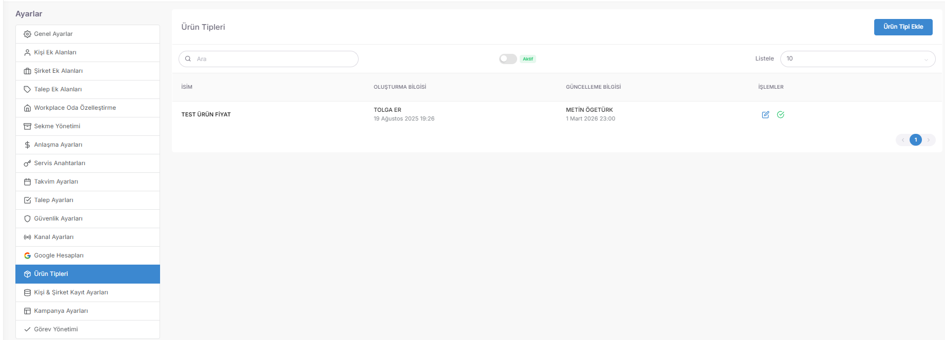The image size is (945, 340).
Task: Click the date 1 Mart 2026 23:00
Action: click(590, 118)
